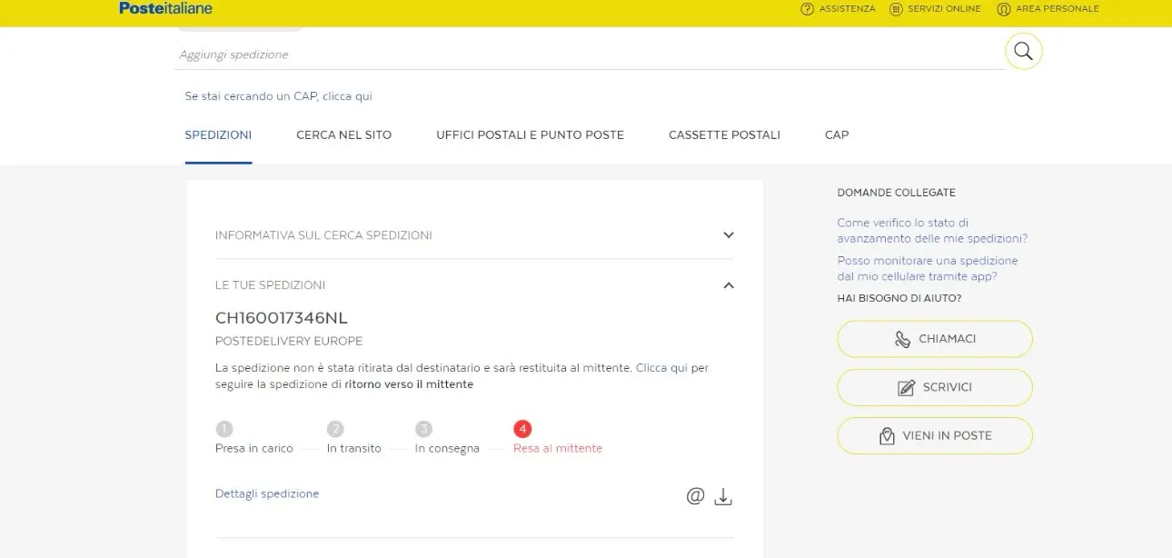This screenshot has height=558, width=1172.
Task: Click the Area Personale user icon
Action: click(1004, 9)
